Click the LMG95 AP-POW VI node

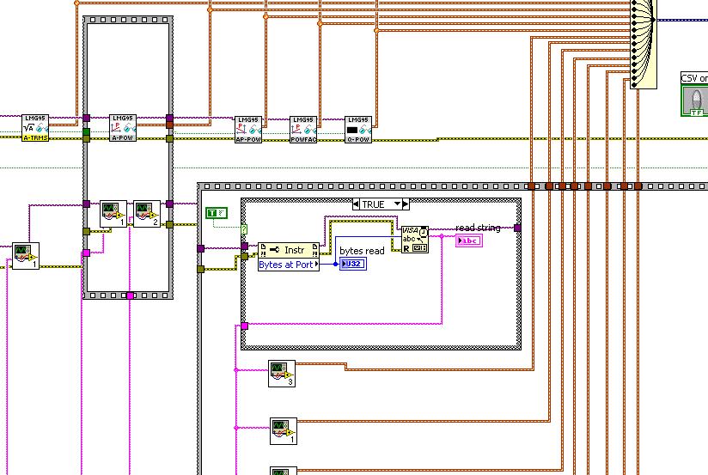tap(248, 130)
